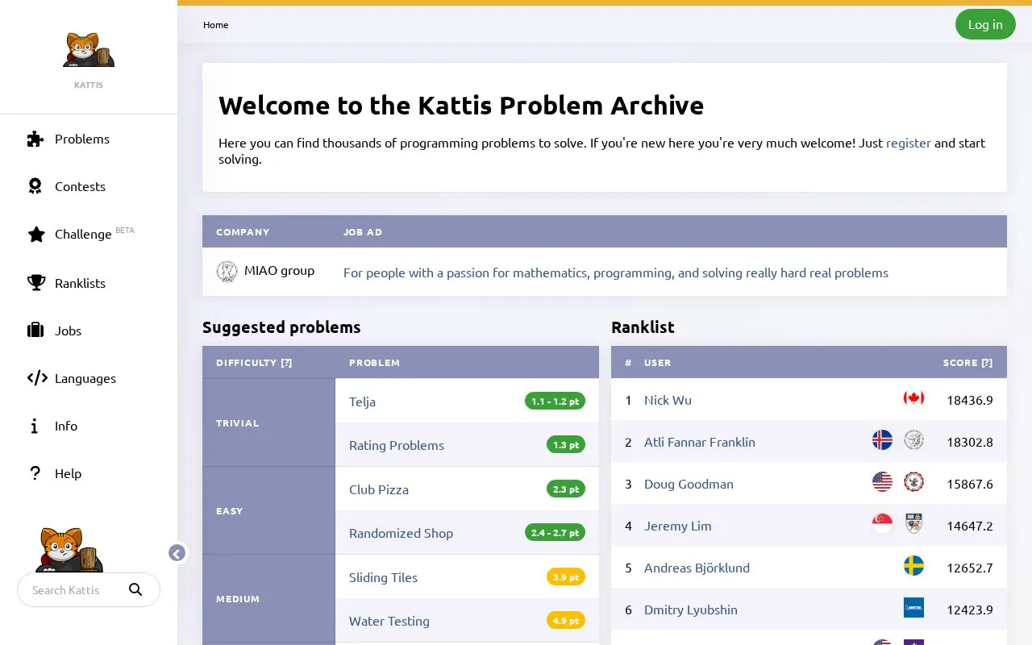The image size is (1032, 645).
Task: Open the Sliding Tiles problem link
Action: (383, 577)
